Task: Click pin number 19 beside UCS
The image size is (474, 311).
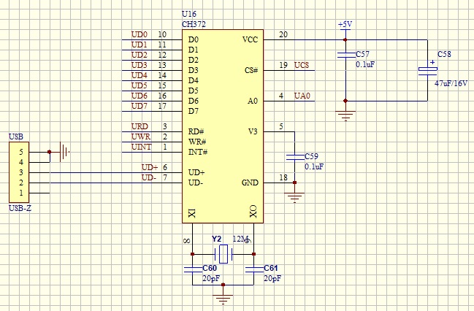Action: (x=283, y=65)
